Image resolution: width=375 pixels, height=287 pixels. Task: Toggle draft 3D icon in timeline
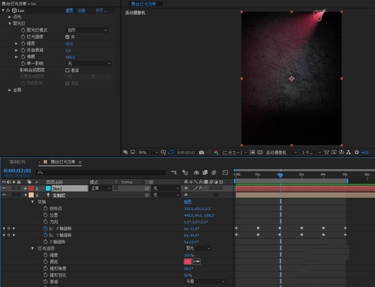coord(185,172)
